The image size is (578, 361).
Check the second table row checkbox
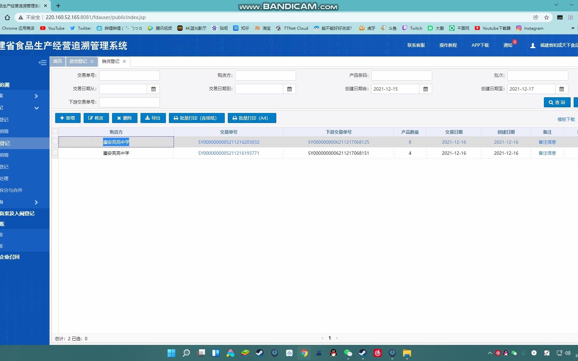(55, 152)
